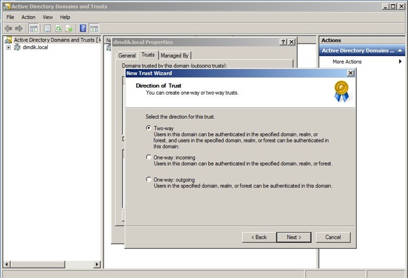Viewport: 408px width, 278px height.
Task: Select the One-way: incoming radio button
Action: pyautogui.click(x=148, y=157)
